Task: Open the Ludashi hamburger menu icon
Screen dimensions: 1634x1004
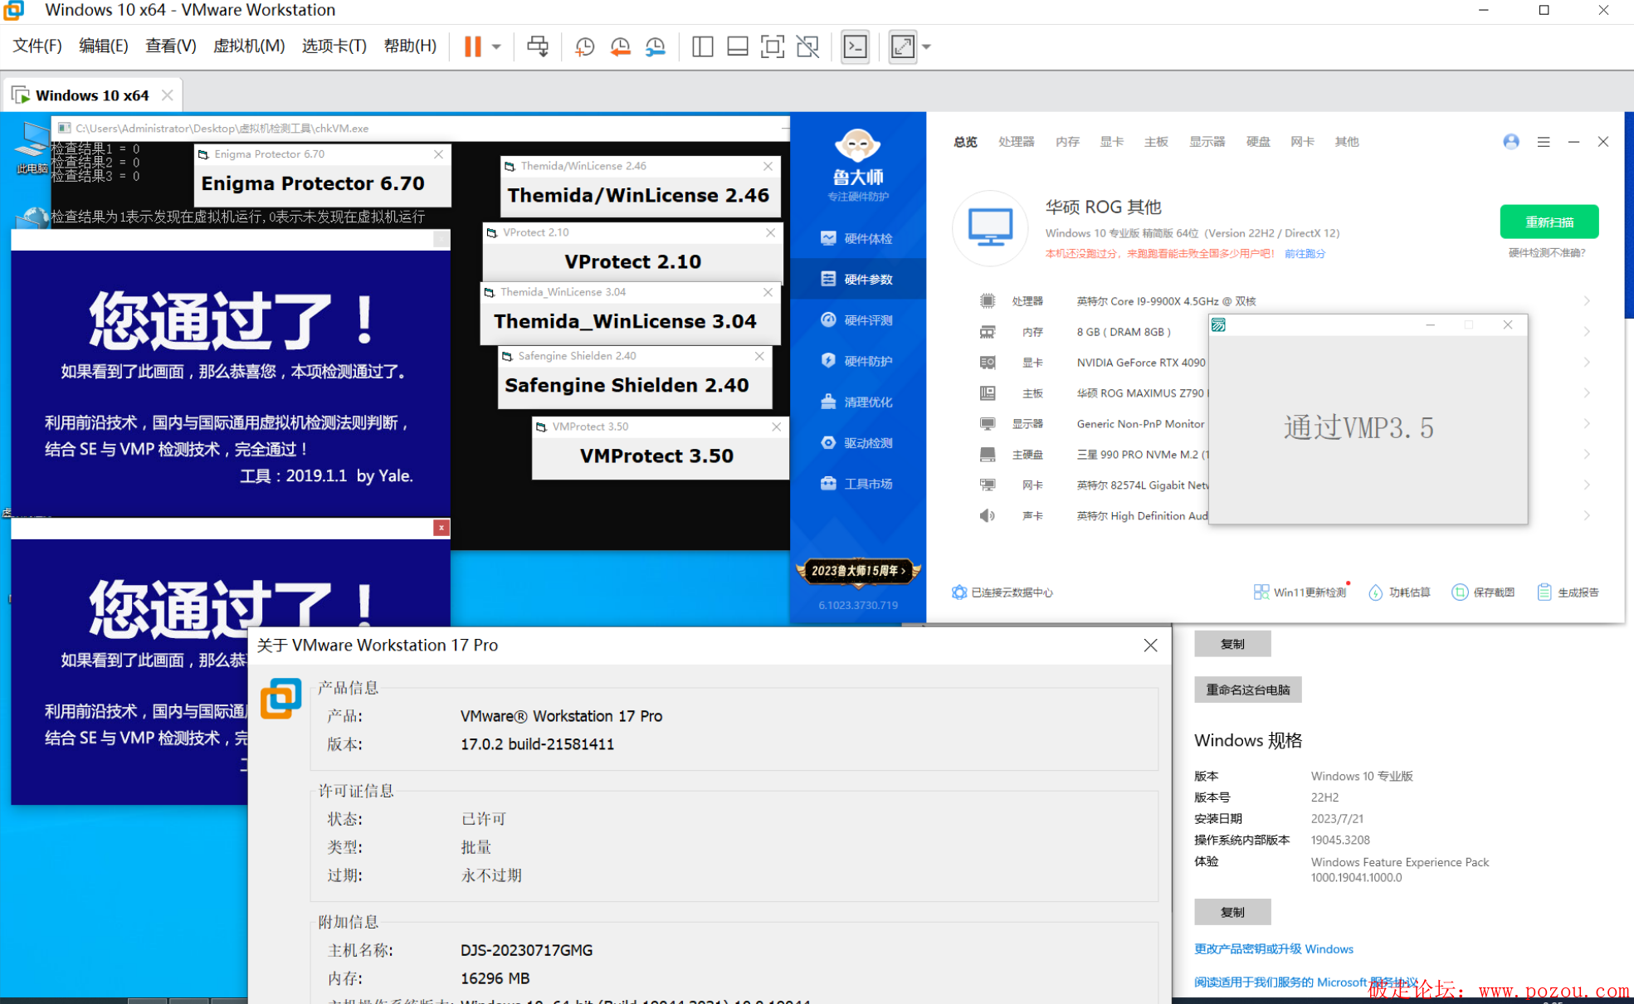Action: click(1544, 142)
